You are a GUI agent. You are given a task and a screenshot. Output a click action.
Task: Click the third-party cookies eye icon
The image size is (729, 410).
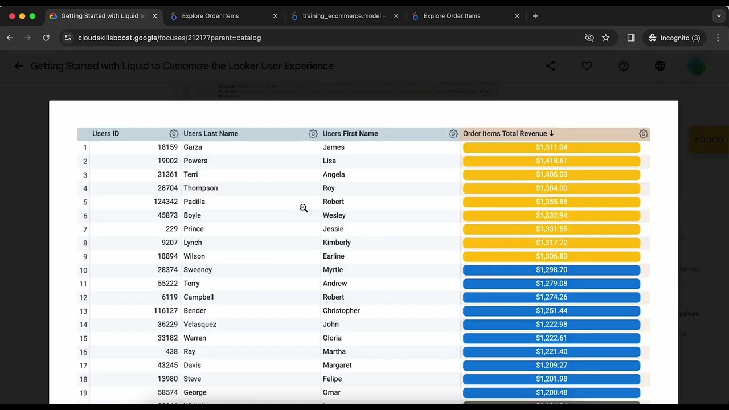coord(589,38)
